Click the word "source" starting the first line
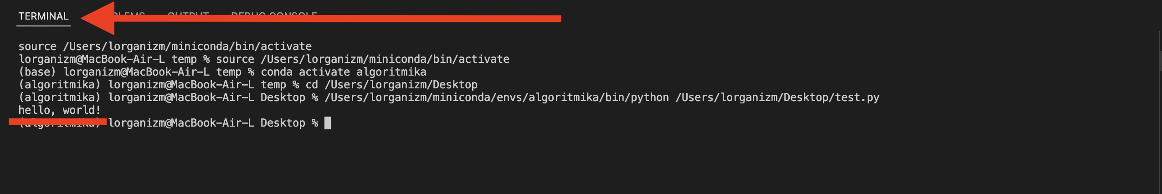The width and height of the screenshot is (1162, 194). tap(37, 46)
